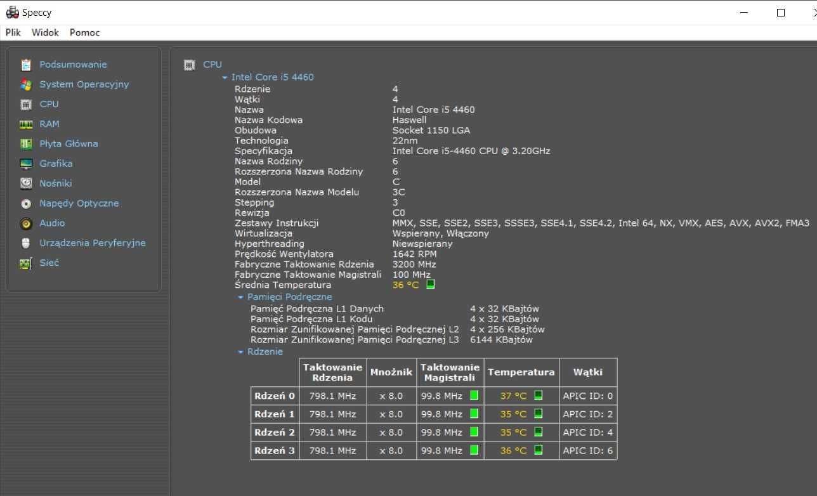
Task: Open Napędy Optyczne section
Action: [79, 204]
